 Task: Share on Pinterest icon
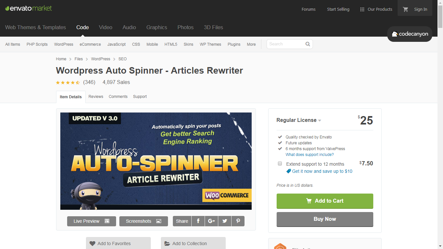click(238, 221)
